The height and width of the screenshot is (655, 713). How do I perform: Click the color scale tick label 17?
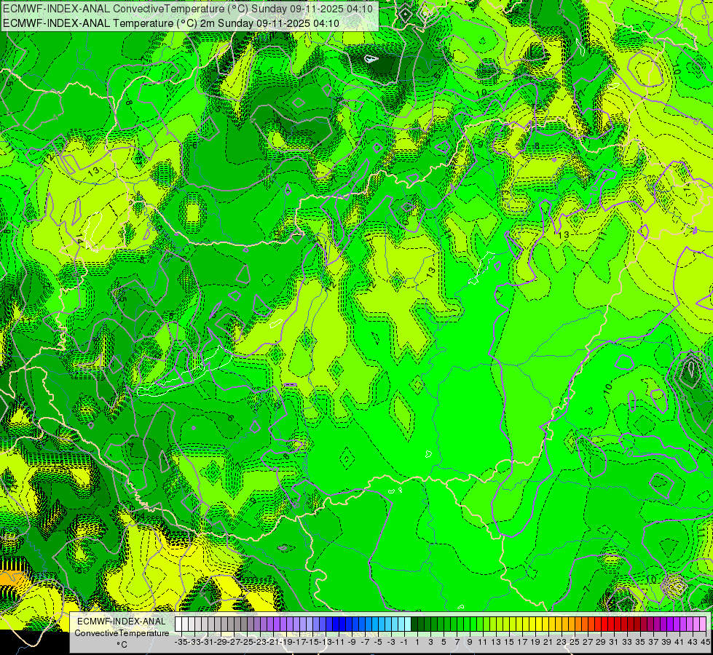[x=522, y=643]
